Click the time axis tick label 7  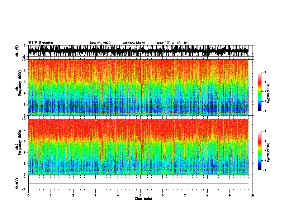click(x=185, y=195)
